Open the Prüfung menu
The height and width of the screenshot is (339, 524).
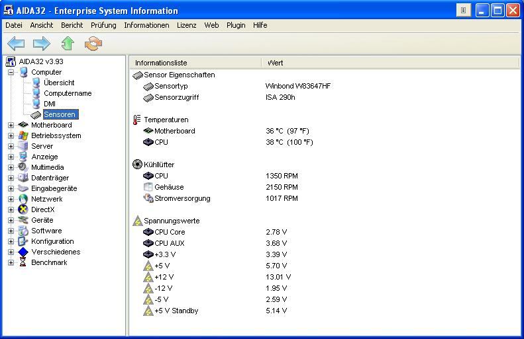click(x=103, y=25)
